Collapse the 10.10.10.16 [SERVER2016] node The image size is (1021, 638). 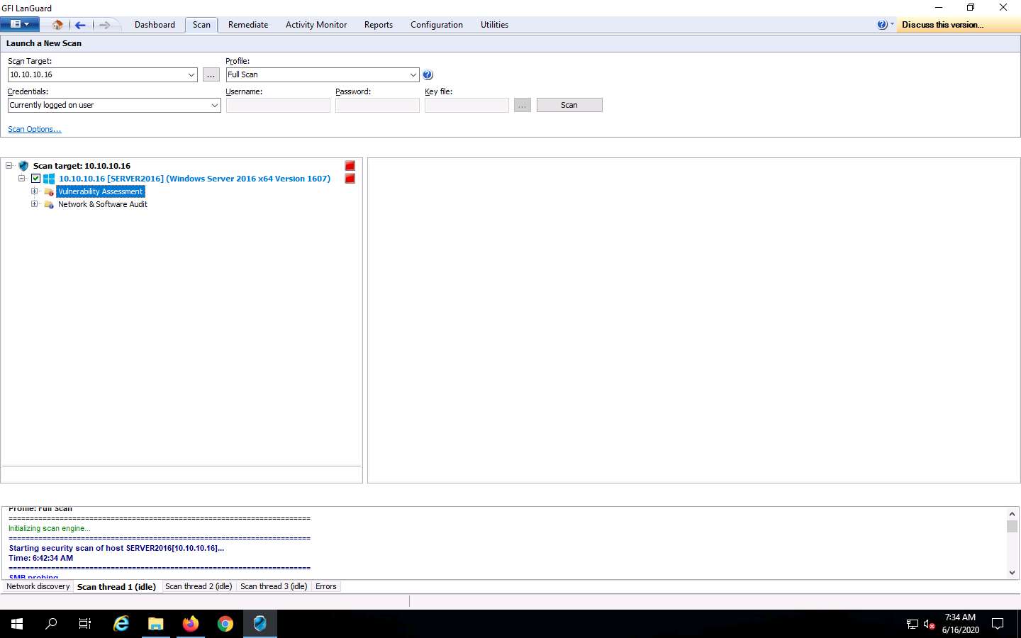pyautogui.click(x=22, y=179)
